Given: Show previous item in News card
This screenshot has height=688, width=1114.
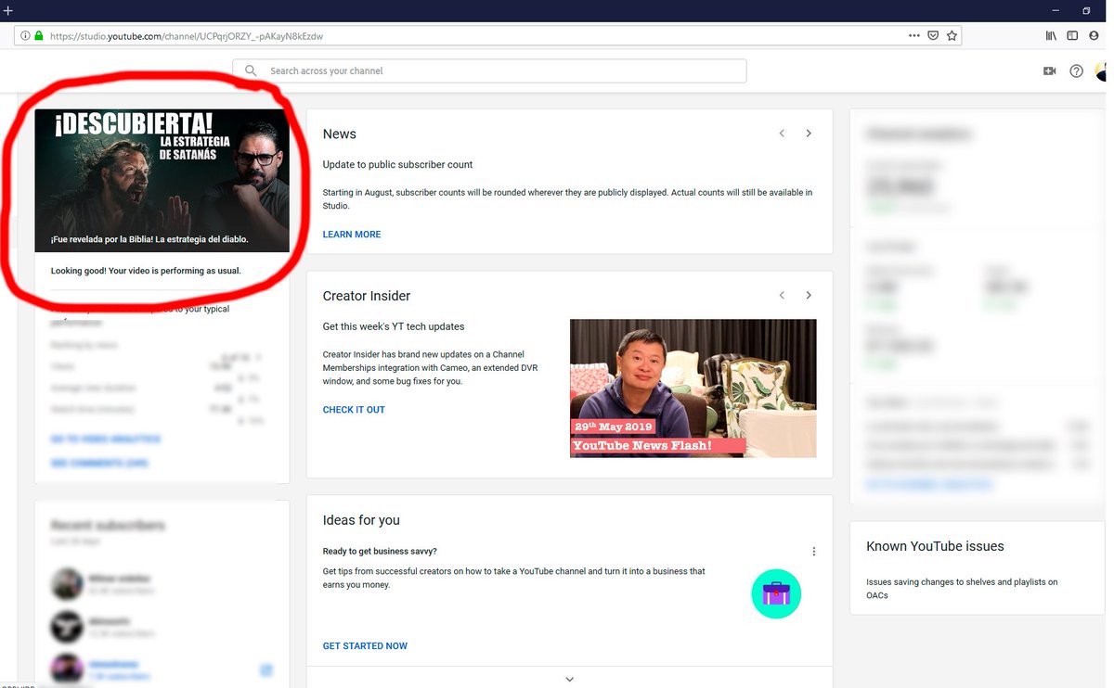Looking at the screenshot, I should [x=782, y=134].
